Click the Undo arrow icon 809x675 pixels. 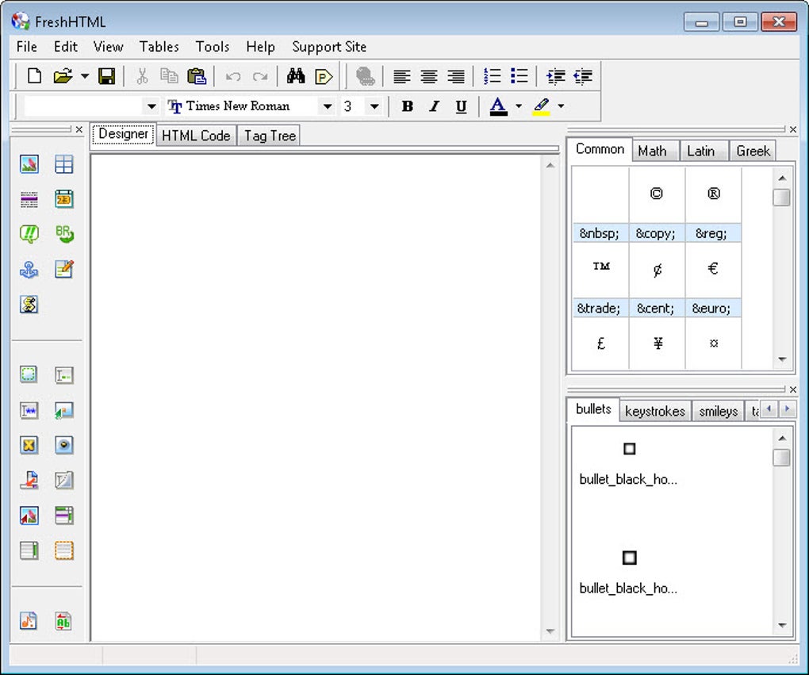click(233, 76)
